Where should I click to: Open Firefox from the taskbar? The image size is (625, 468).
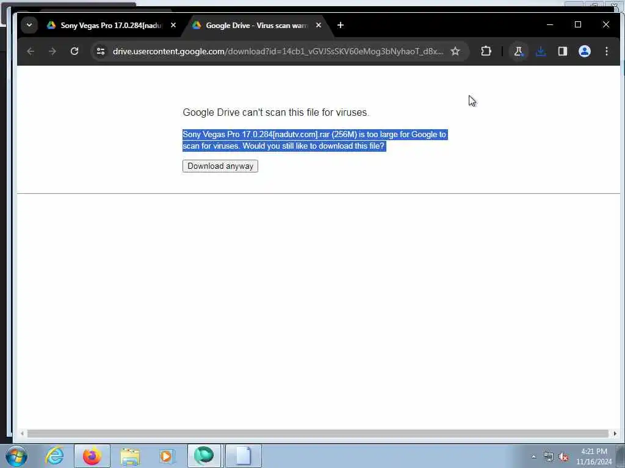[x=92, y=456]
